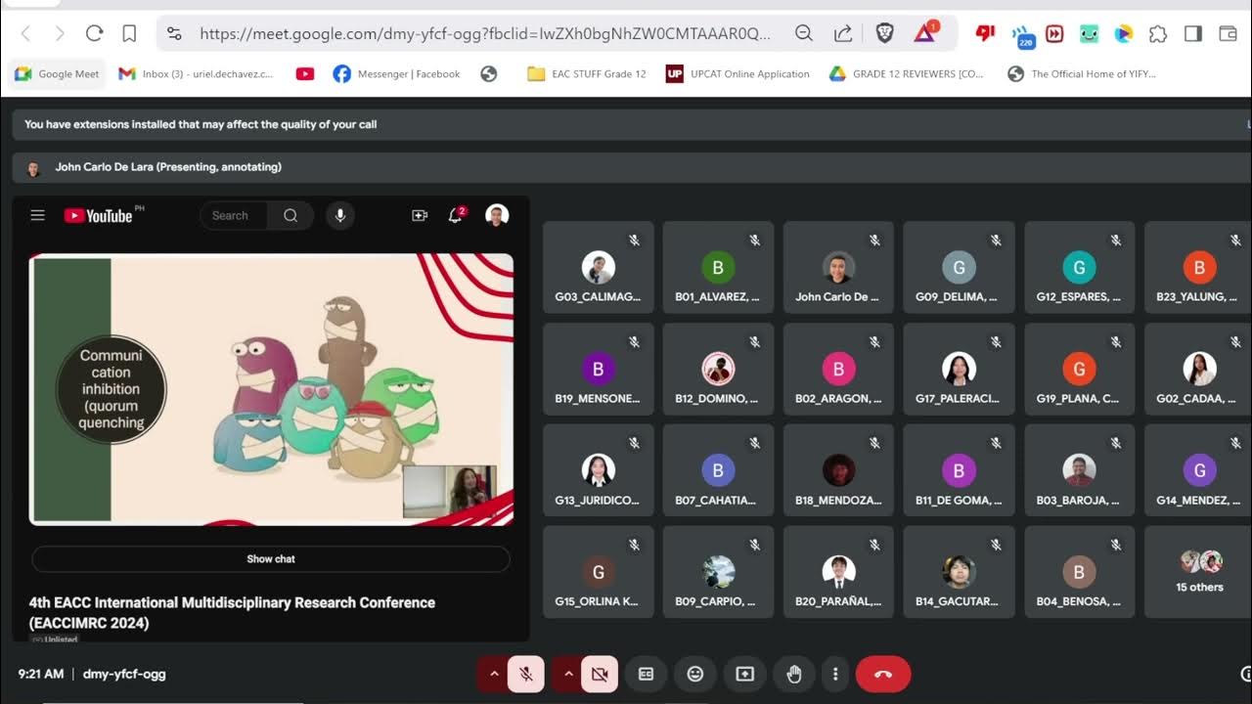This screenshot has width=1252, height=704.
Task: Select the B14_GACUTAR participant tile
Action: [x=959, y=572]
